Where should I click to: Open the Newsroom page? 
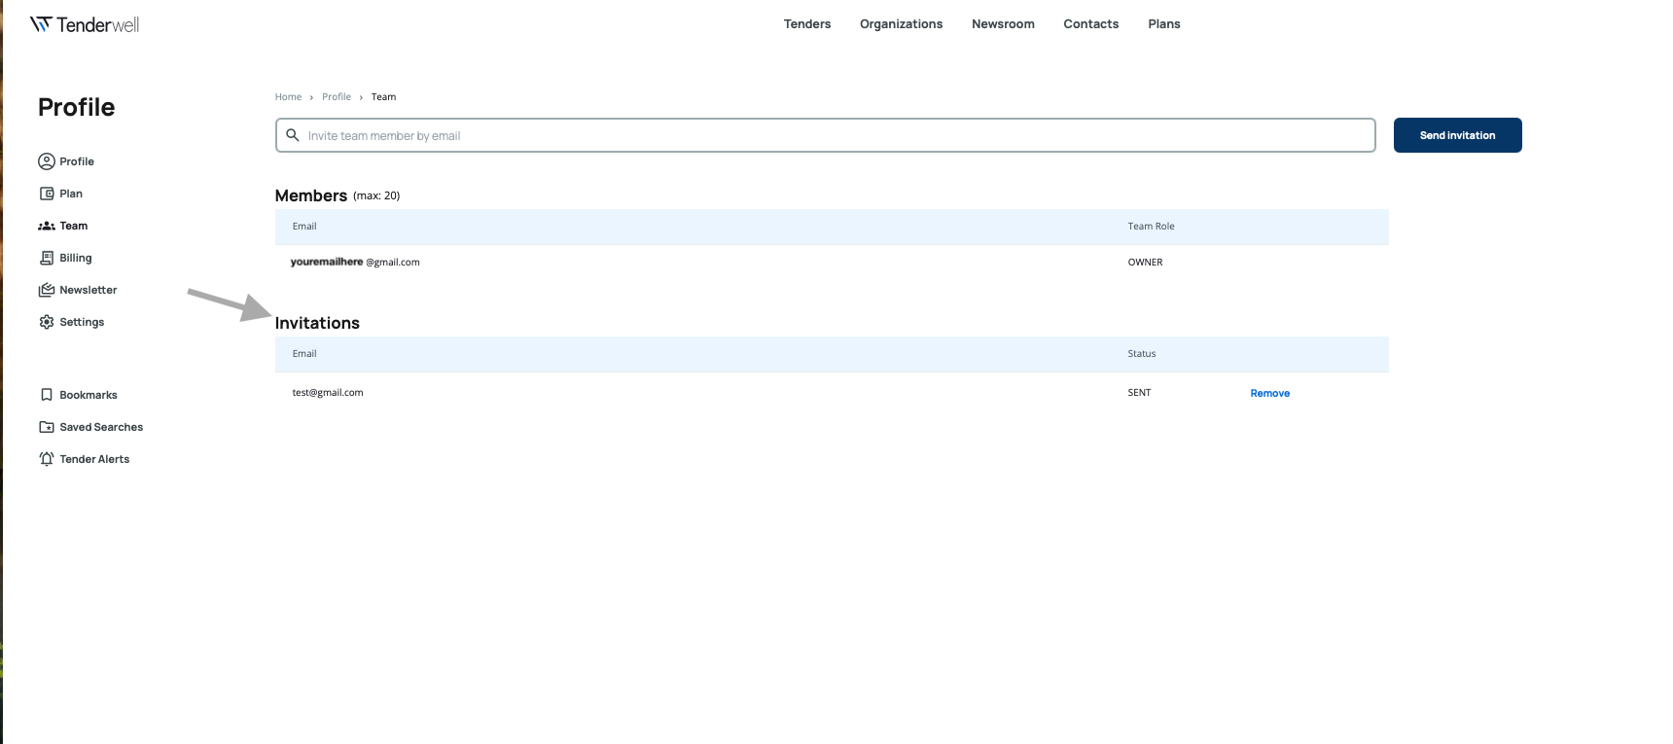pos(1003,24)
